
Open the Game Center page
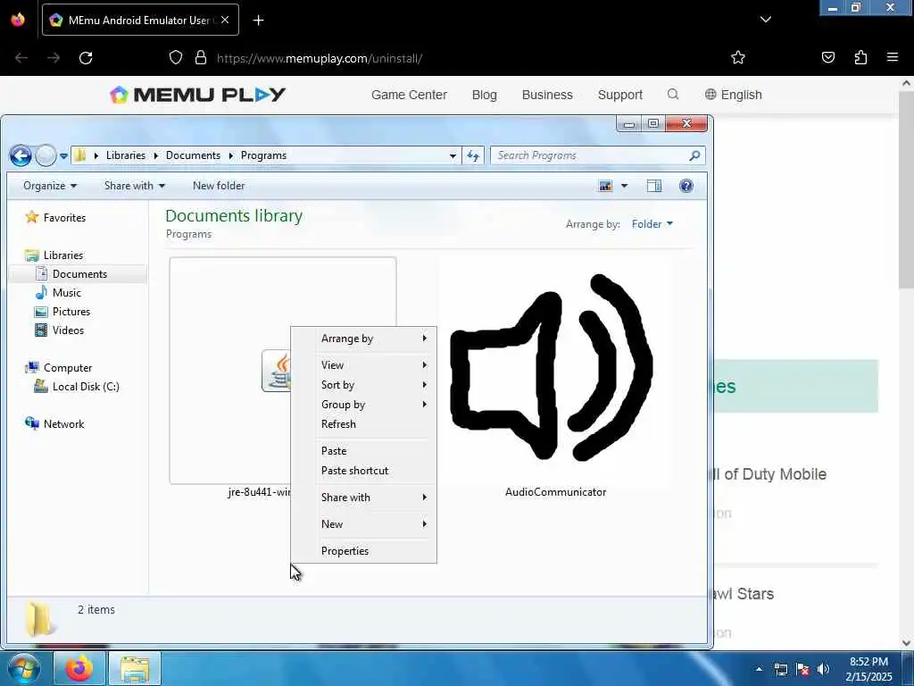coord(409,95)
